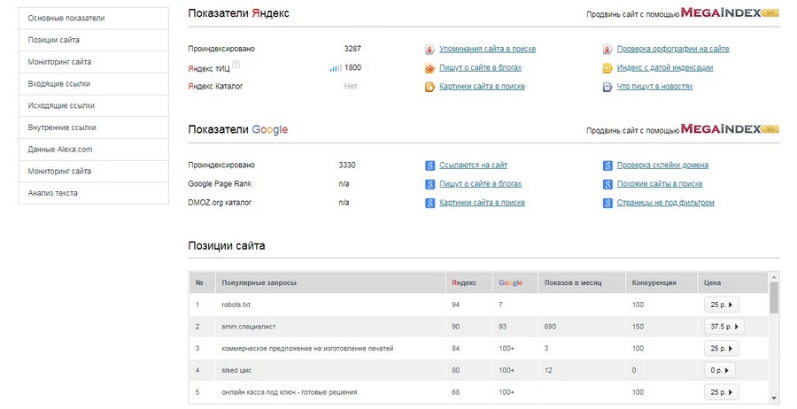Image resolution: width=797 pixels, height=409 pixels.
Task: Click image icon beside Yandex 'Картинки сайта в поиске'
Action: click(x=430, y=87)
